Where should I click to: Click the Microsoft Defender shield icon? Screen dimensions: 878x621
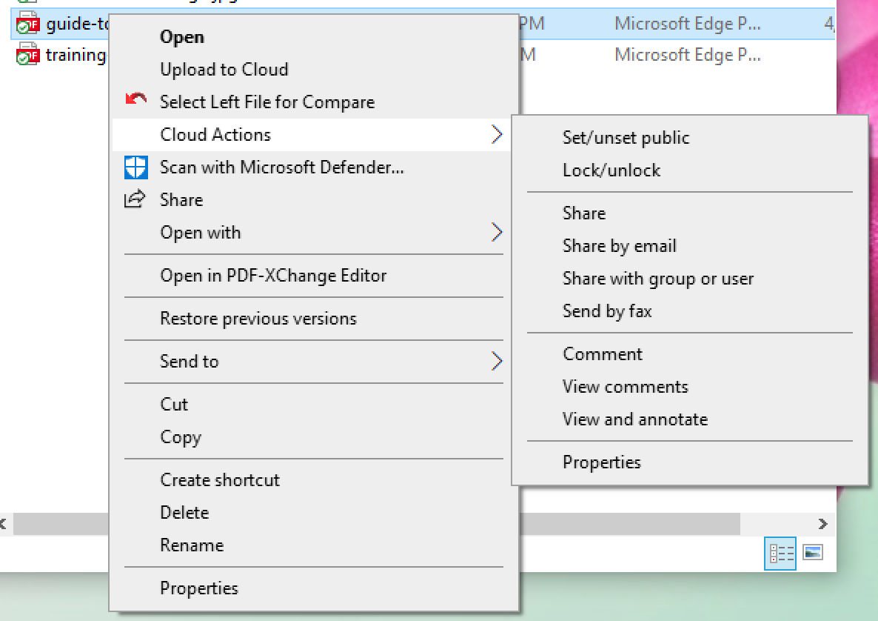point(135,167)
